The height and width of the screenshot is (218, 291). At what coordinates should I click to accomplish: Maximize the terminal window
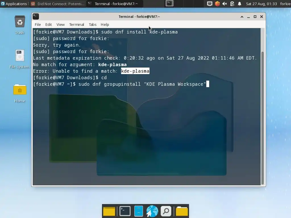point(255,17)
